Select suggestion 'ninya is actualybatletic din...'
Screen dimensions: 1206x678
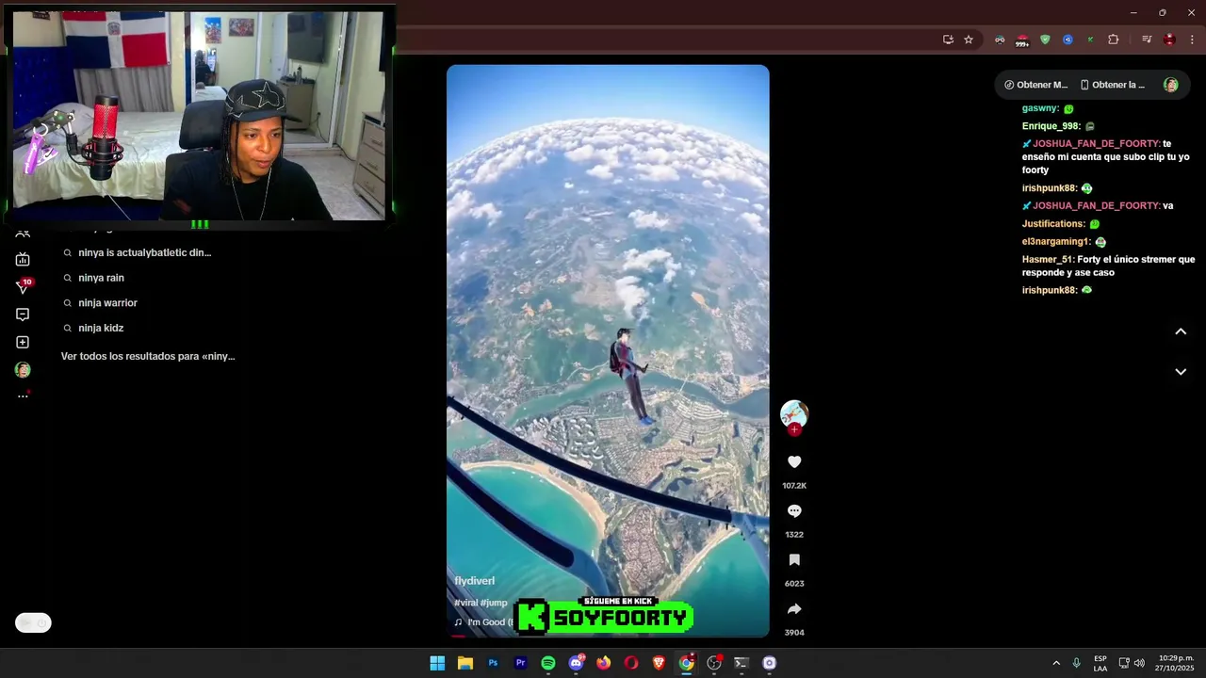click(144, 252)
